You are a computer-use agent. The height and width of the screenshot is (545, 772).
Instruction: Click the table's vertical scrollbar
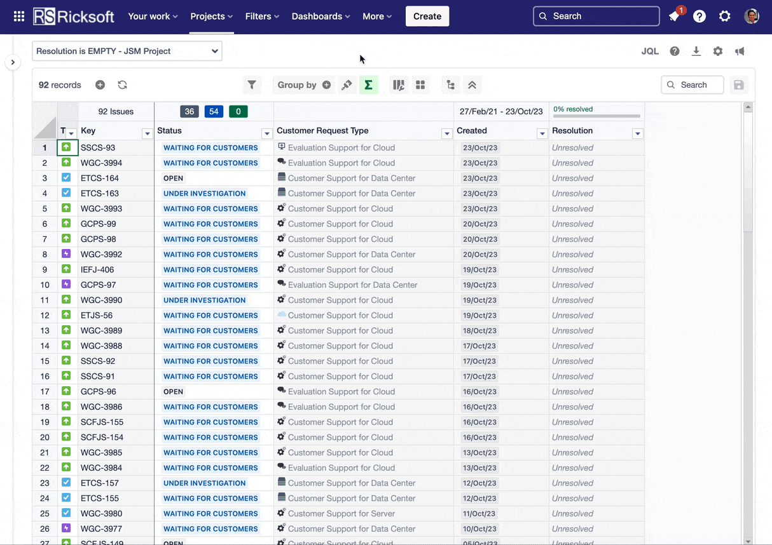tap(748, 323)
